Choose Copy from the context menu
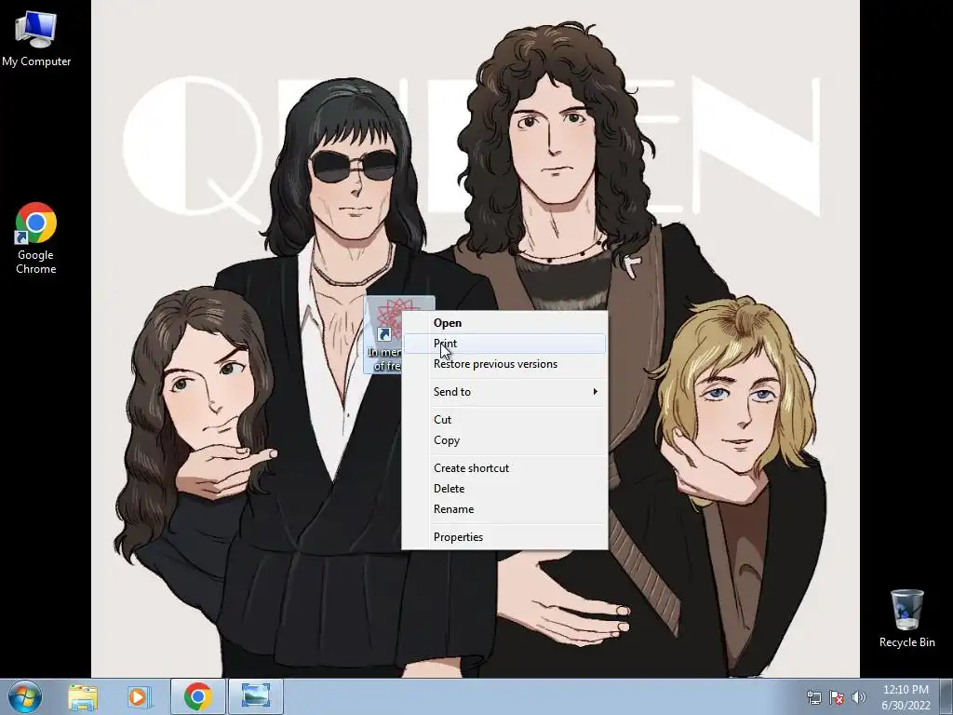Screen dimensions: 953x715 504,440
